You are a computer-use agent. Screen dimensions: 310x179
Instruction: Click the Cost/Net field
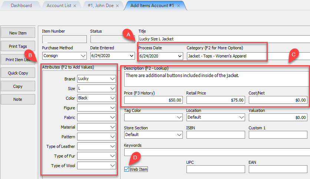pyautogui.click(x=278, y=100)
